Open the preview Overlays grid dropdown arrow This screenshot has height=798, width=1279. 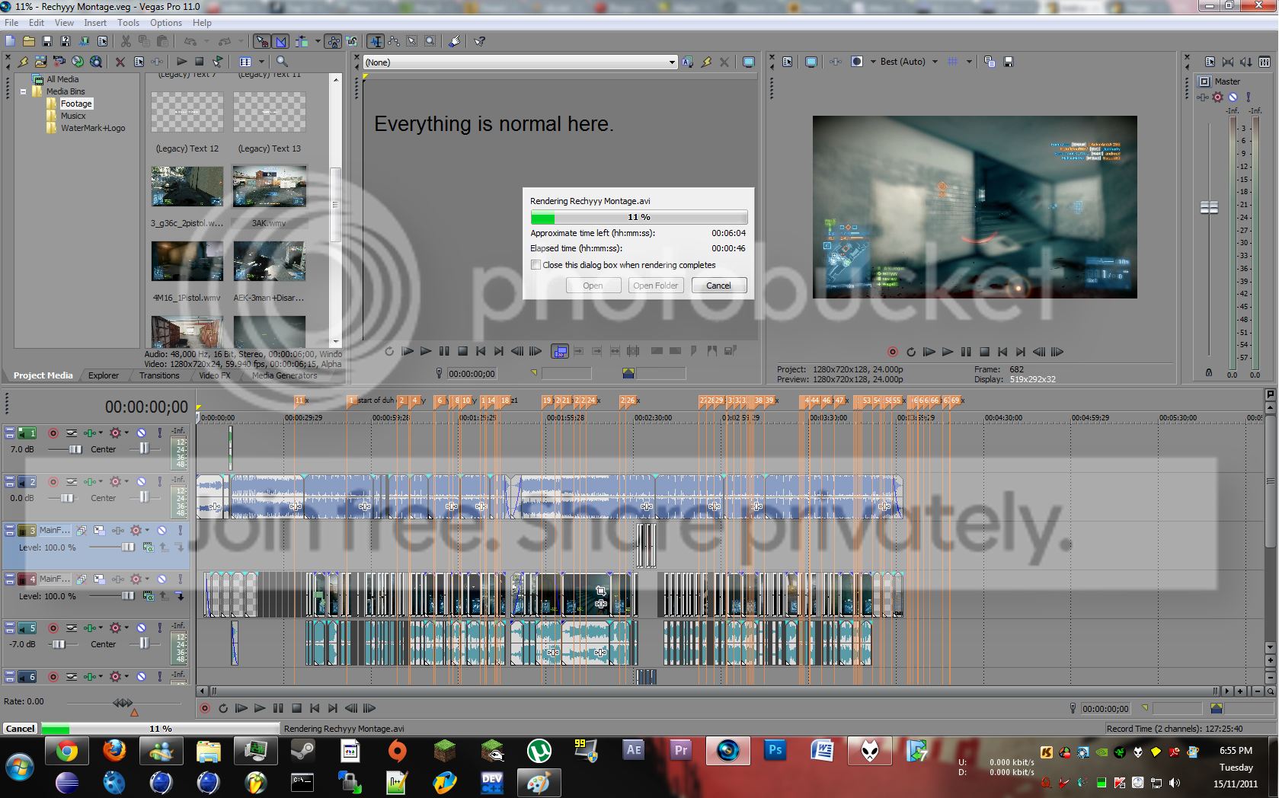click(969, 62)
